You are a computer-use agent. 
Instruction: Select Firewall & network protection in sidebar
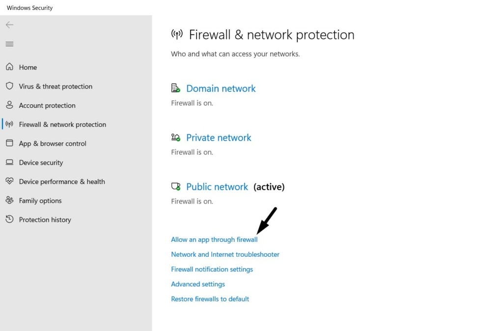62,124
